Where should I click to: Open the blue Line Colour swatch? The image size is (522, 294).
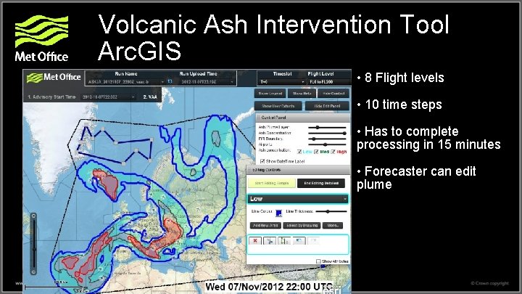coord(278,212)
